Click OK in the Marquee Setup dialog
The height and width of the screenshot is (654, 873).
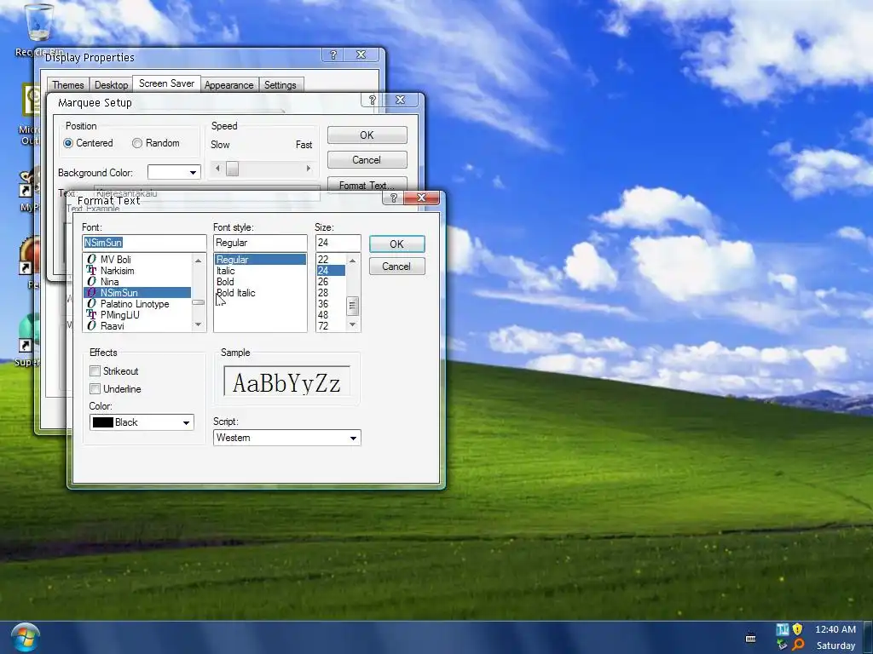click(367, 135)
